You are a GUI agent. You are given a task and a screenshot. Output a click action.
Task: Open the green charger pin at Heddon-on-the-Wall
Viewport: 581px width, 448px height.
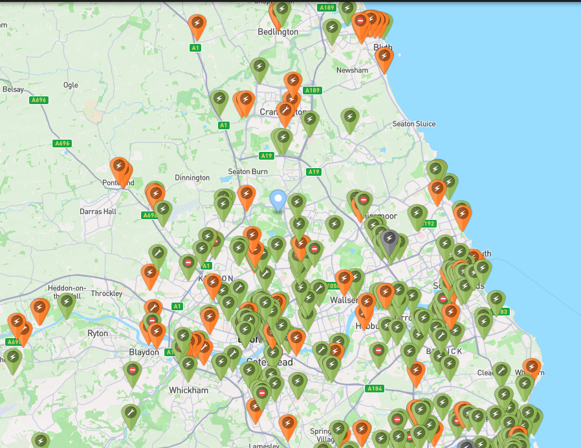[67, 305]
